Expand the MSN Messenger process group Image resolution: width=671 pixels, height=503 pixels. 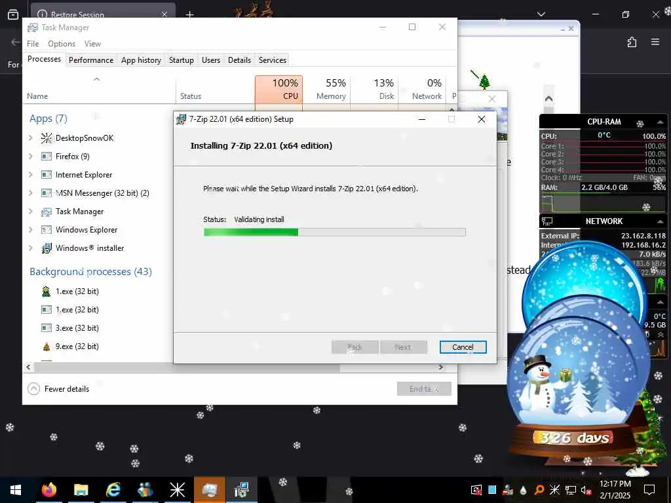coord(30,193)
